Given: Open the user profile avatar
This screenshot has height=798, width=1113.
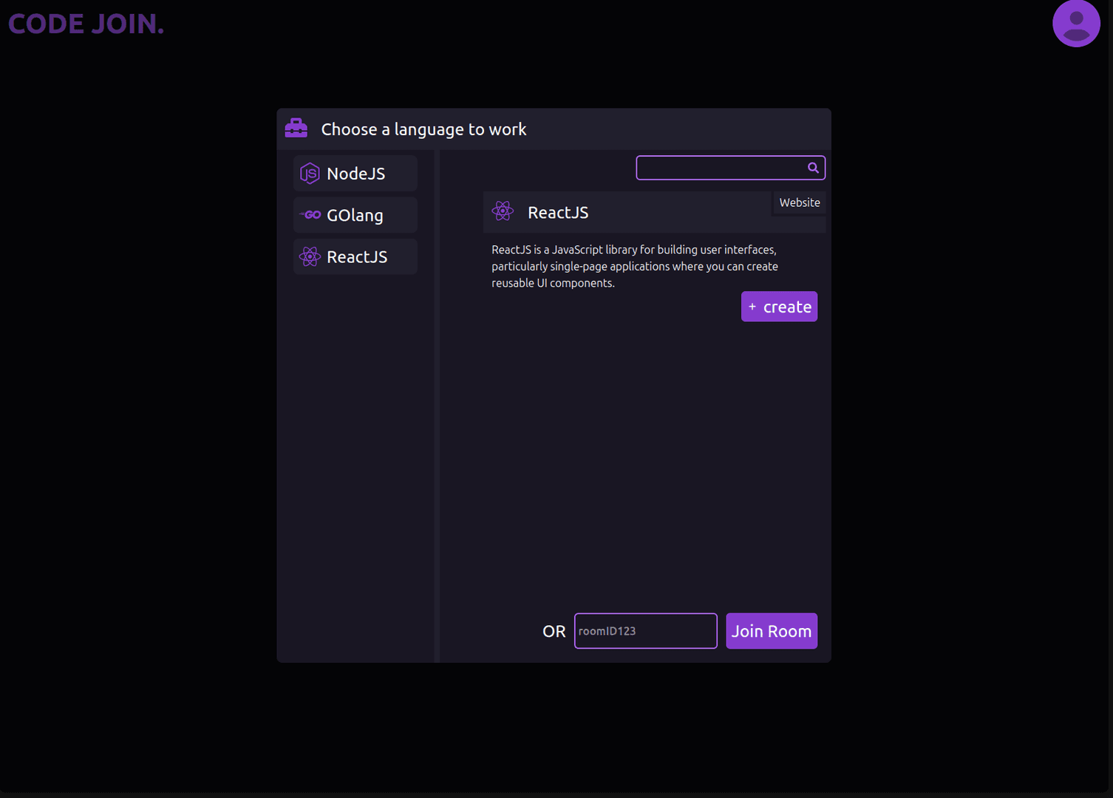Looking at the screenshot, I should click(x=1076, y=24).
